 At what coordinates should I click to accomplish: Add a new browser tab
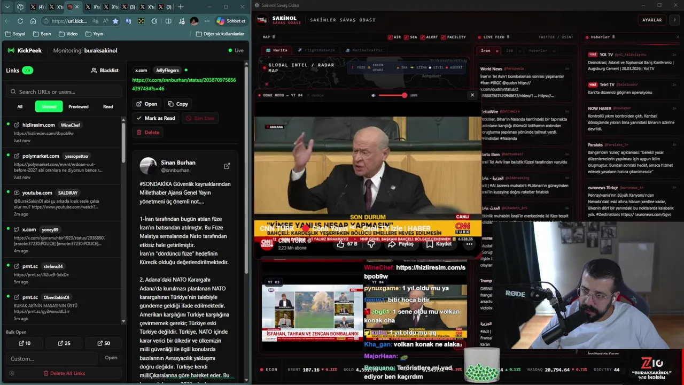181,7
